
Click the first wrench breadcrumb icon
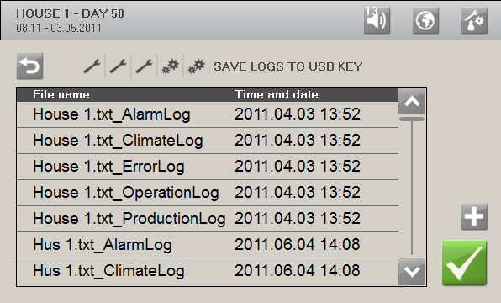(92, 66)
